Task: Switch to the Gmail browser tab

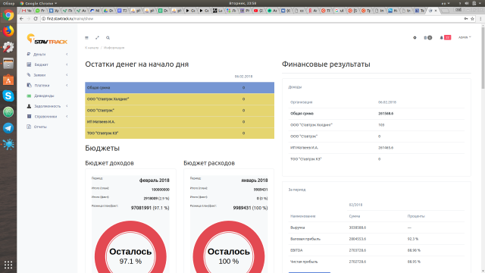Action: pos(27,11)
